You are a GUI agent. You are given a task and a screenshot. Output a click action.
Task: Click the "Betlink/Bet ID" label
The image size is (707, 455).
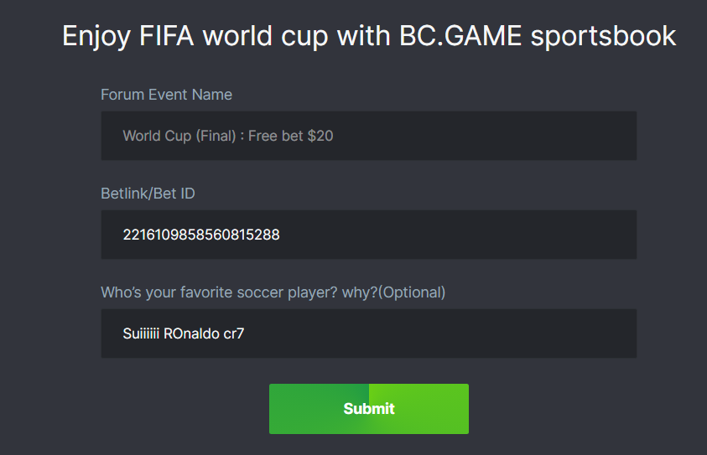click(148, 194)
